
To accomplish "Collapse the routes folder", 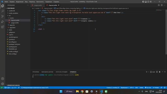I will 9,18.
